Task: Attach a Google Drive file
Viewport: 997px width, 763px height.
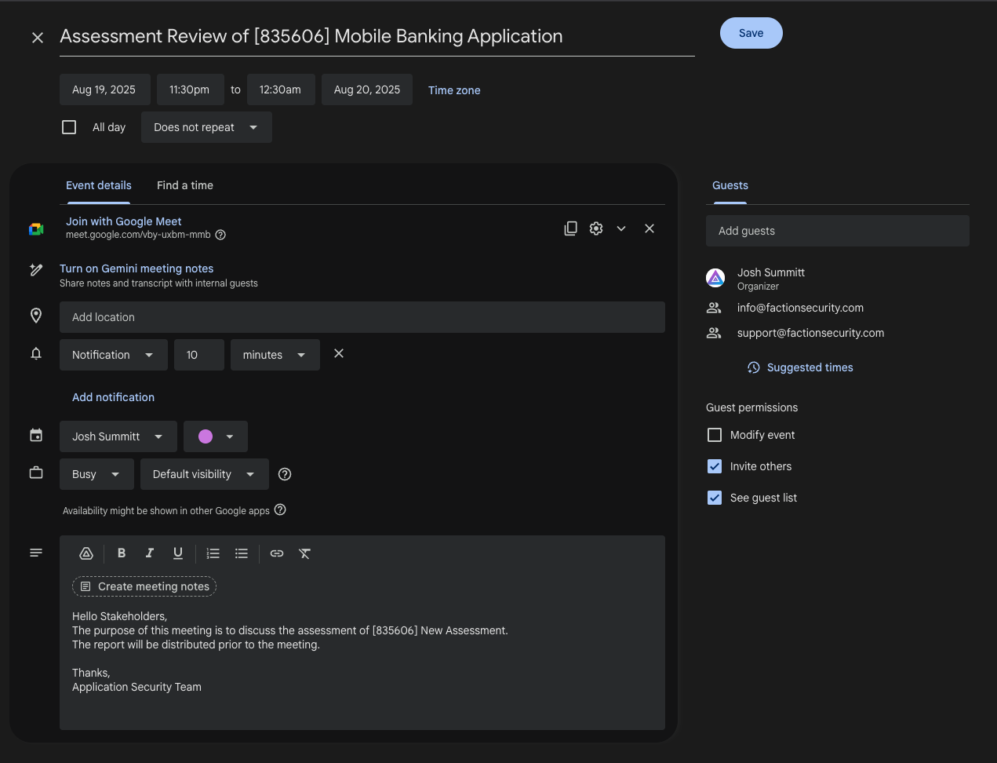Action: point(86,553)
